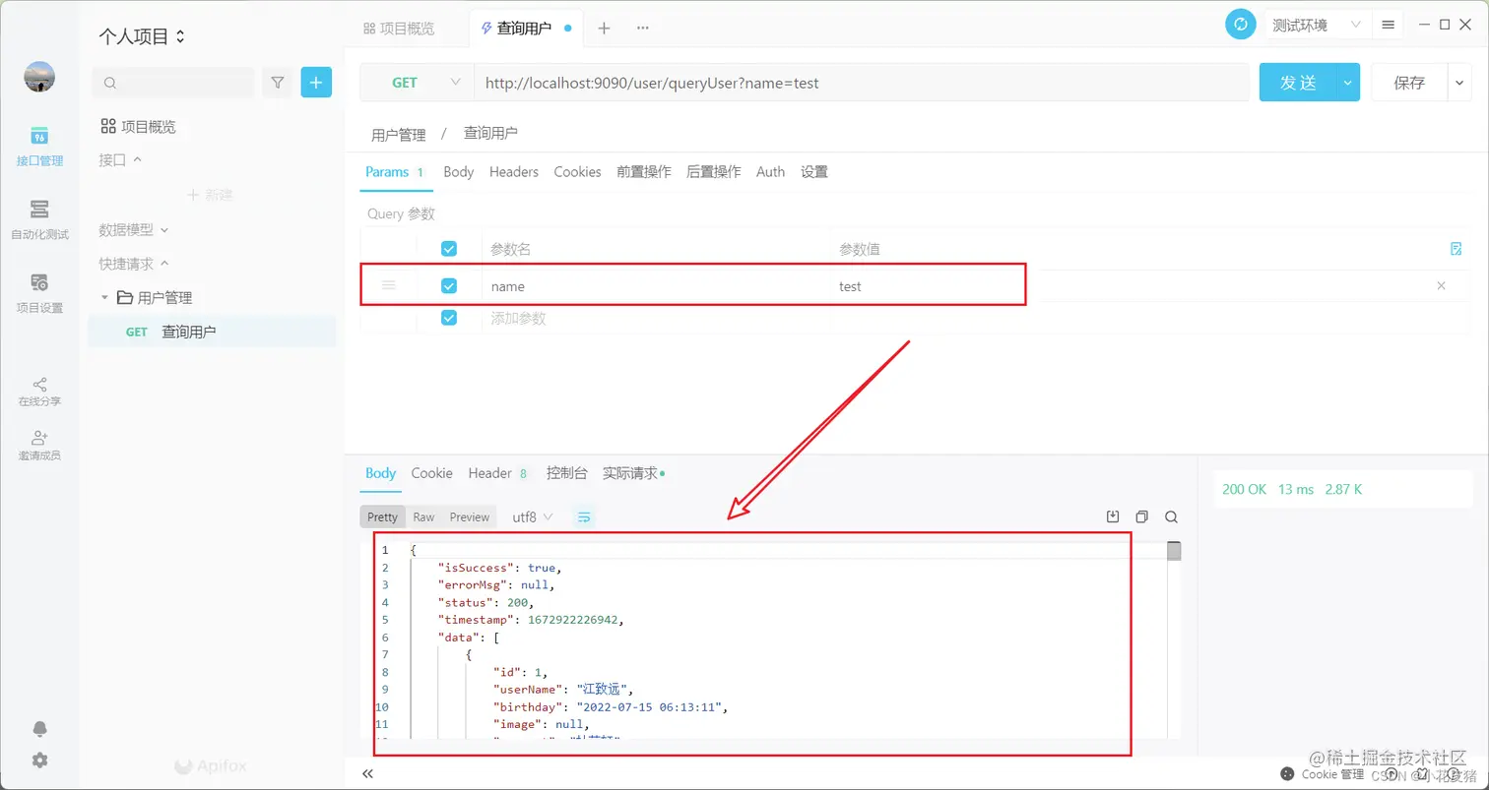The height and width of the screenshot is (790, 1489).
Task: Click the request URL input field
Action: coord(862,83)
